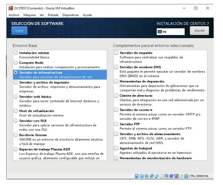223x185 pixels.
Task: Click the Entorno Base section heading
Action: (x=25, y=46)
